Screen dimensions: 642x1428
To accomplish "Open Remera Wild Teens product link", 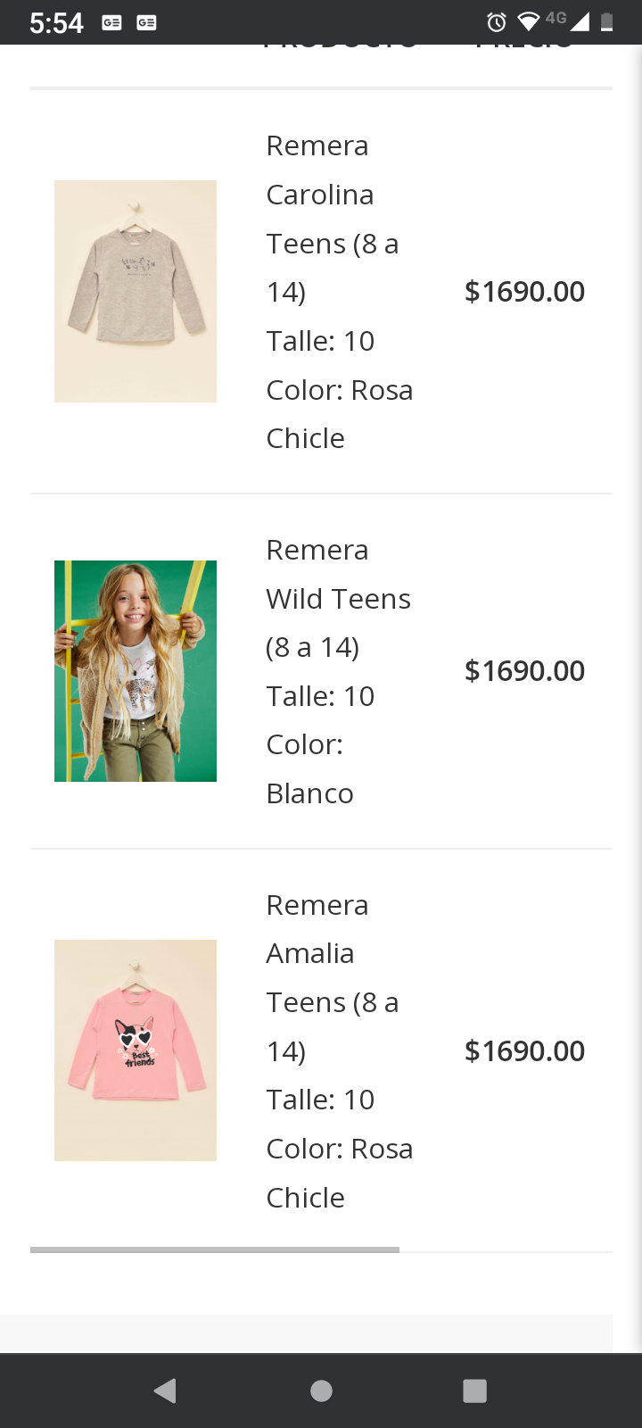I will click(338, 599).
